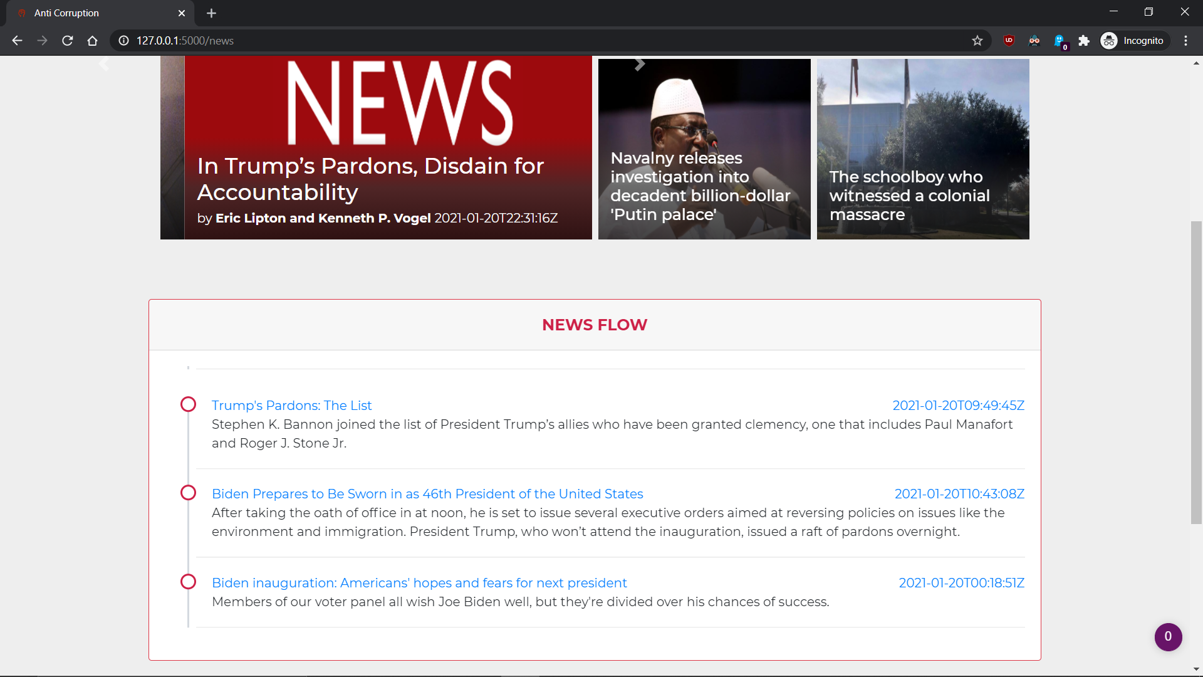
Task: Open Chrome three-dot menu
Action: (x=1185, y=41)
